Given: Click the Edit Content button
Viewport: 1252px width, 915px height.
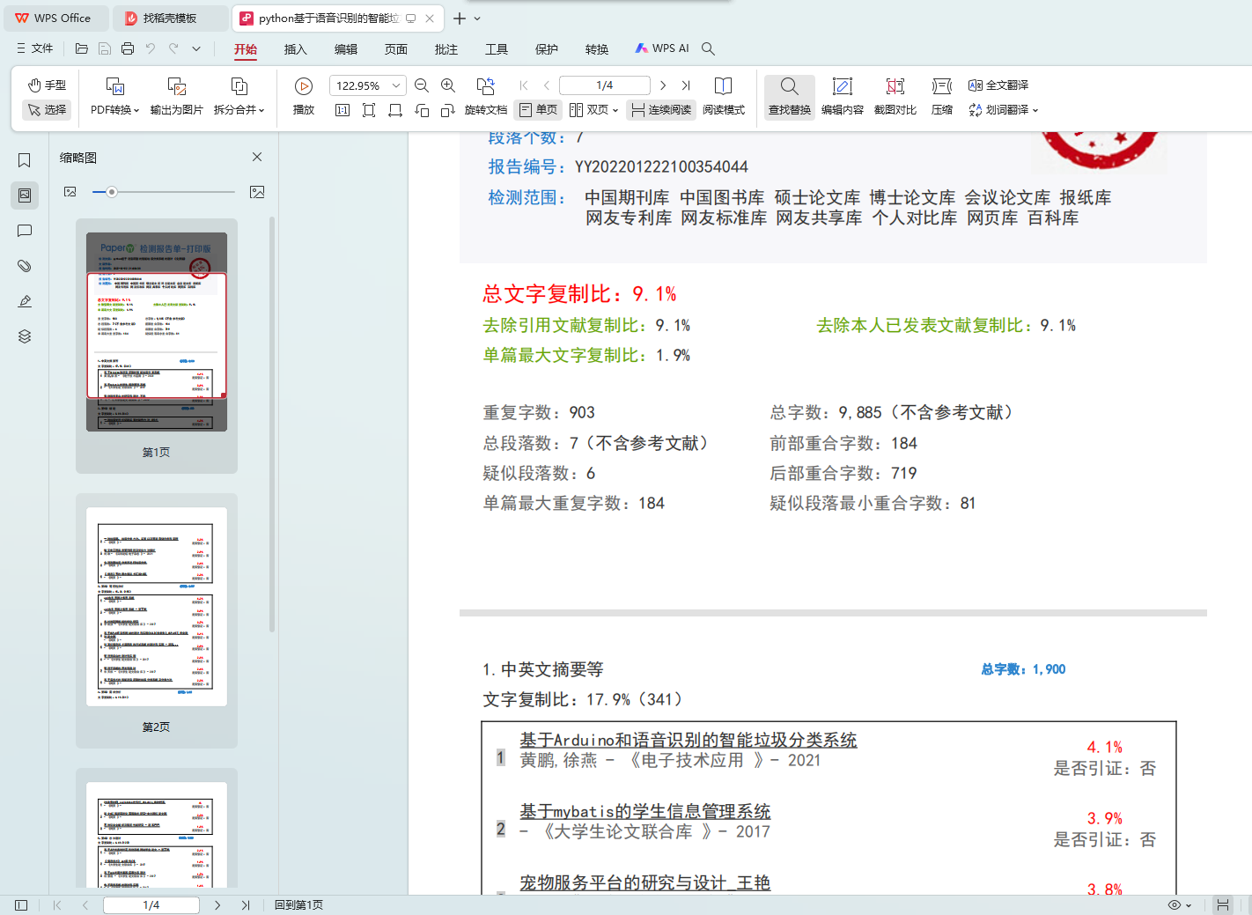Looking at the screenshot, I should pyautogui.click(x=842, y=96).
